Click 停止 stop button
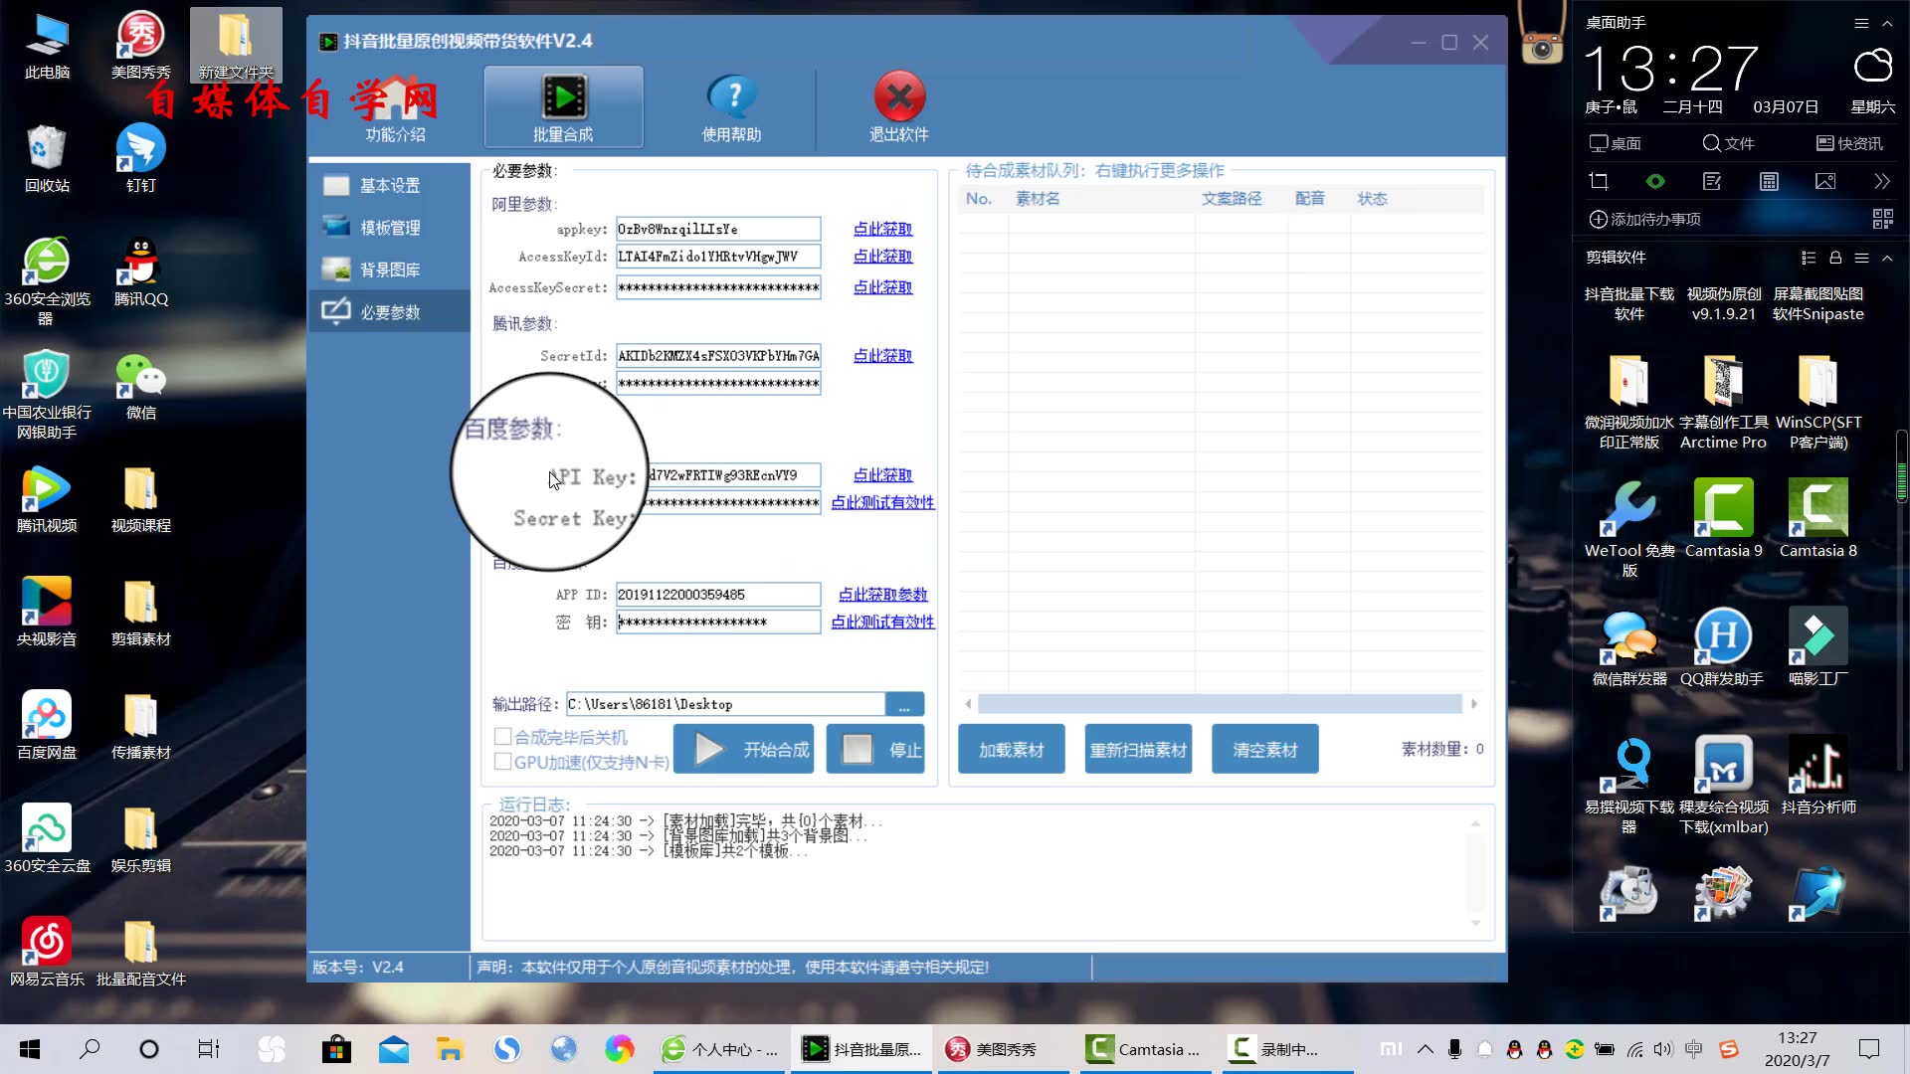The height and width of the screenshot is (1074, 1910). pos(875,749)
